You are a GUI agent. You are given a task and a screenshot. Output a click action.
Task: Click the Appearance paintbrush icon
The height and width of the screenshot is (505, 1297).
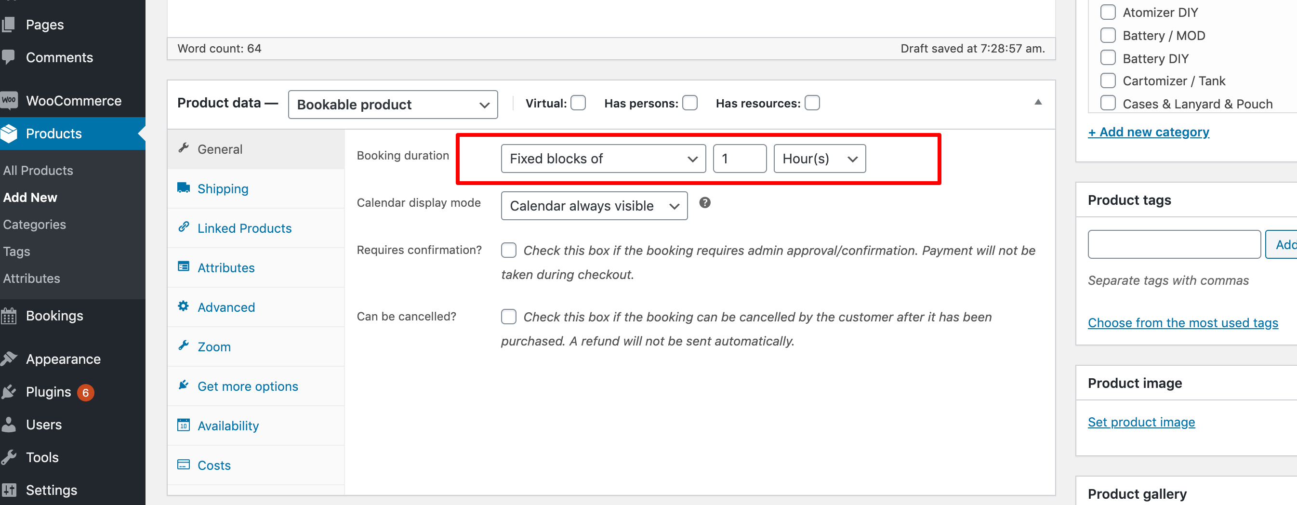(x=9, y=359)
